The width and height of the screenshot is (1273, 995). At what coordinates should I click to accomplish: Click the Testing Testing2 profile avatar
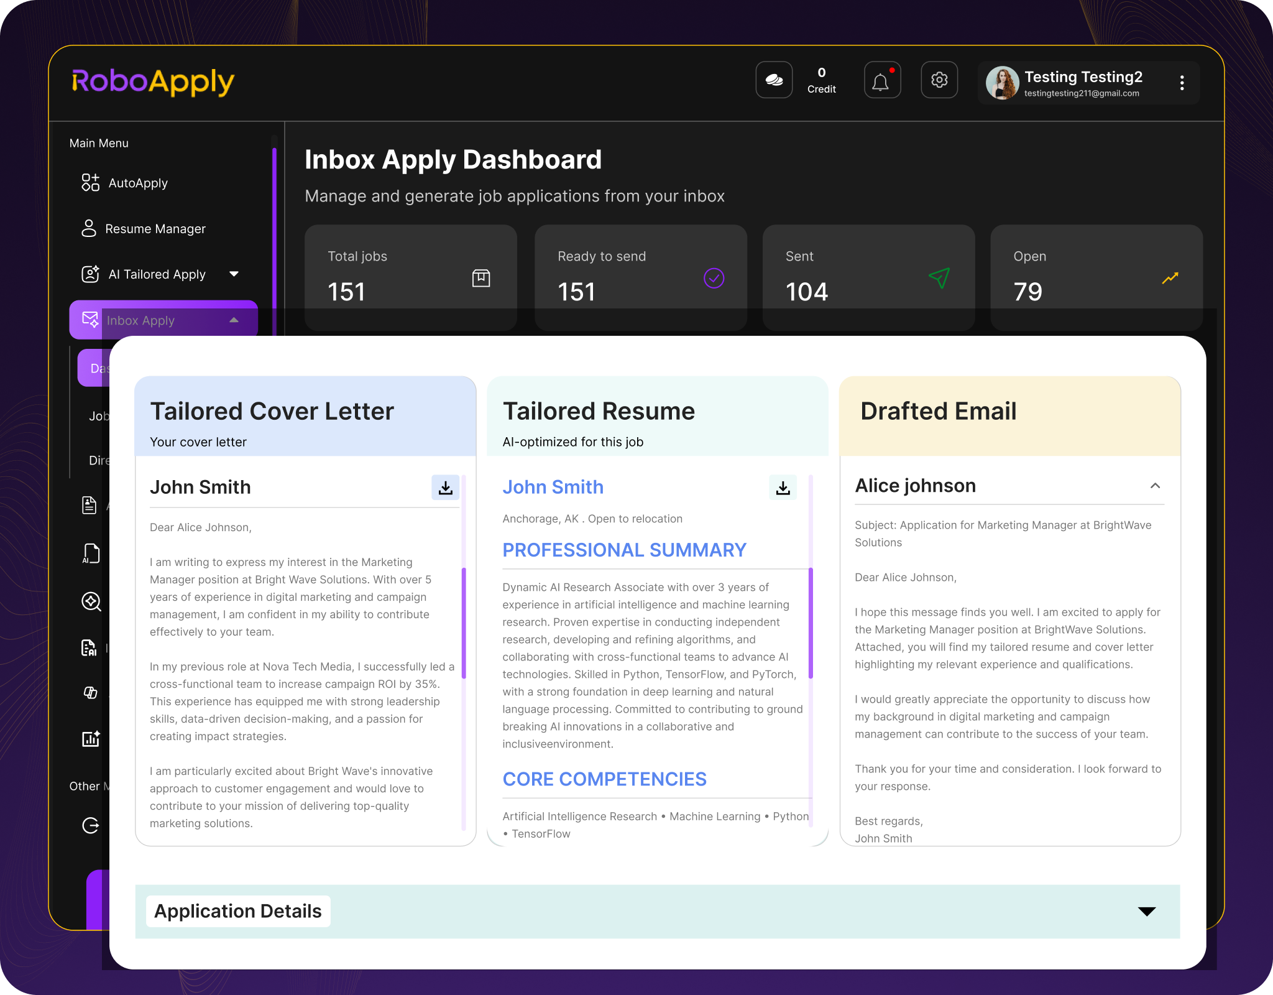[x=1002, y=83]
